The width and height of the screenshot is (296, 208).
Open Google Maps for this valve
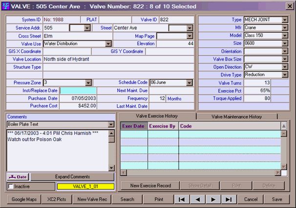point(24,199)
